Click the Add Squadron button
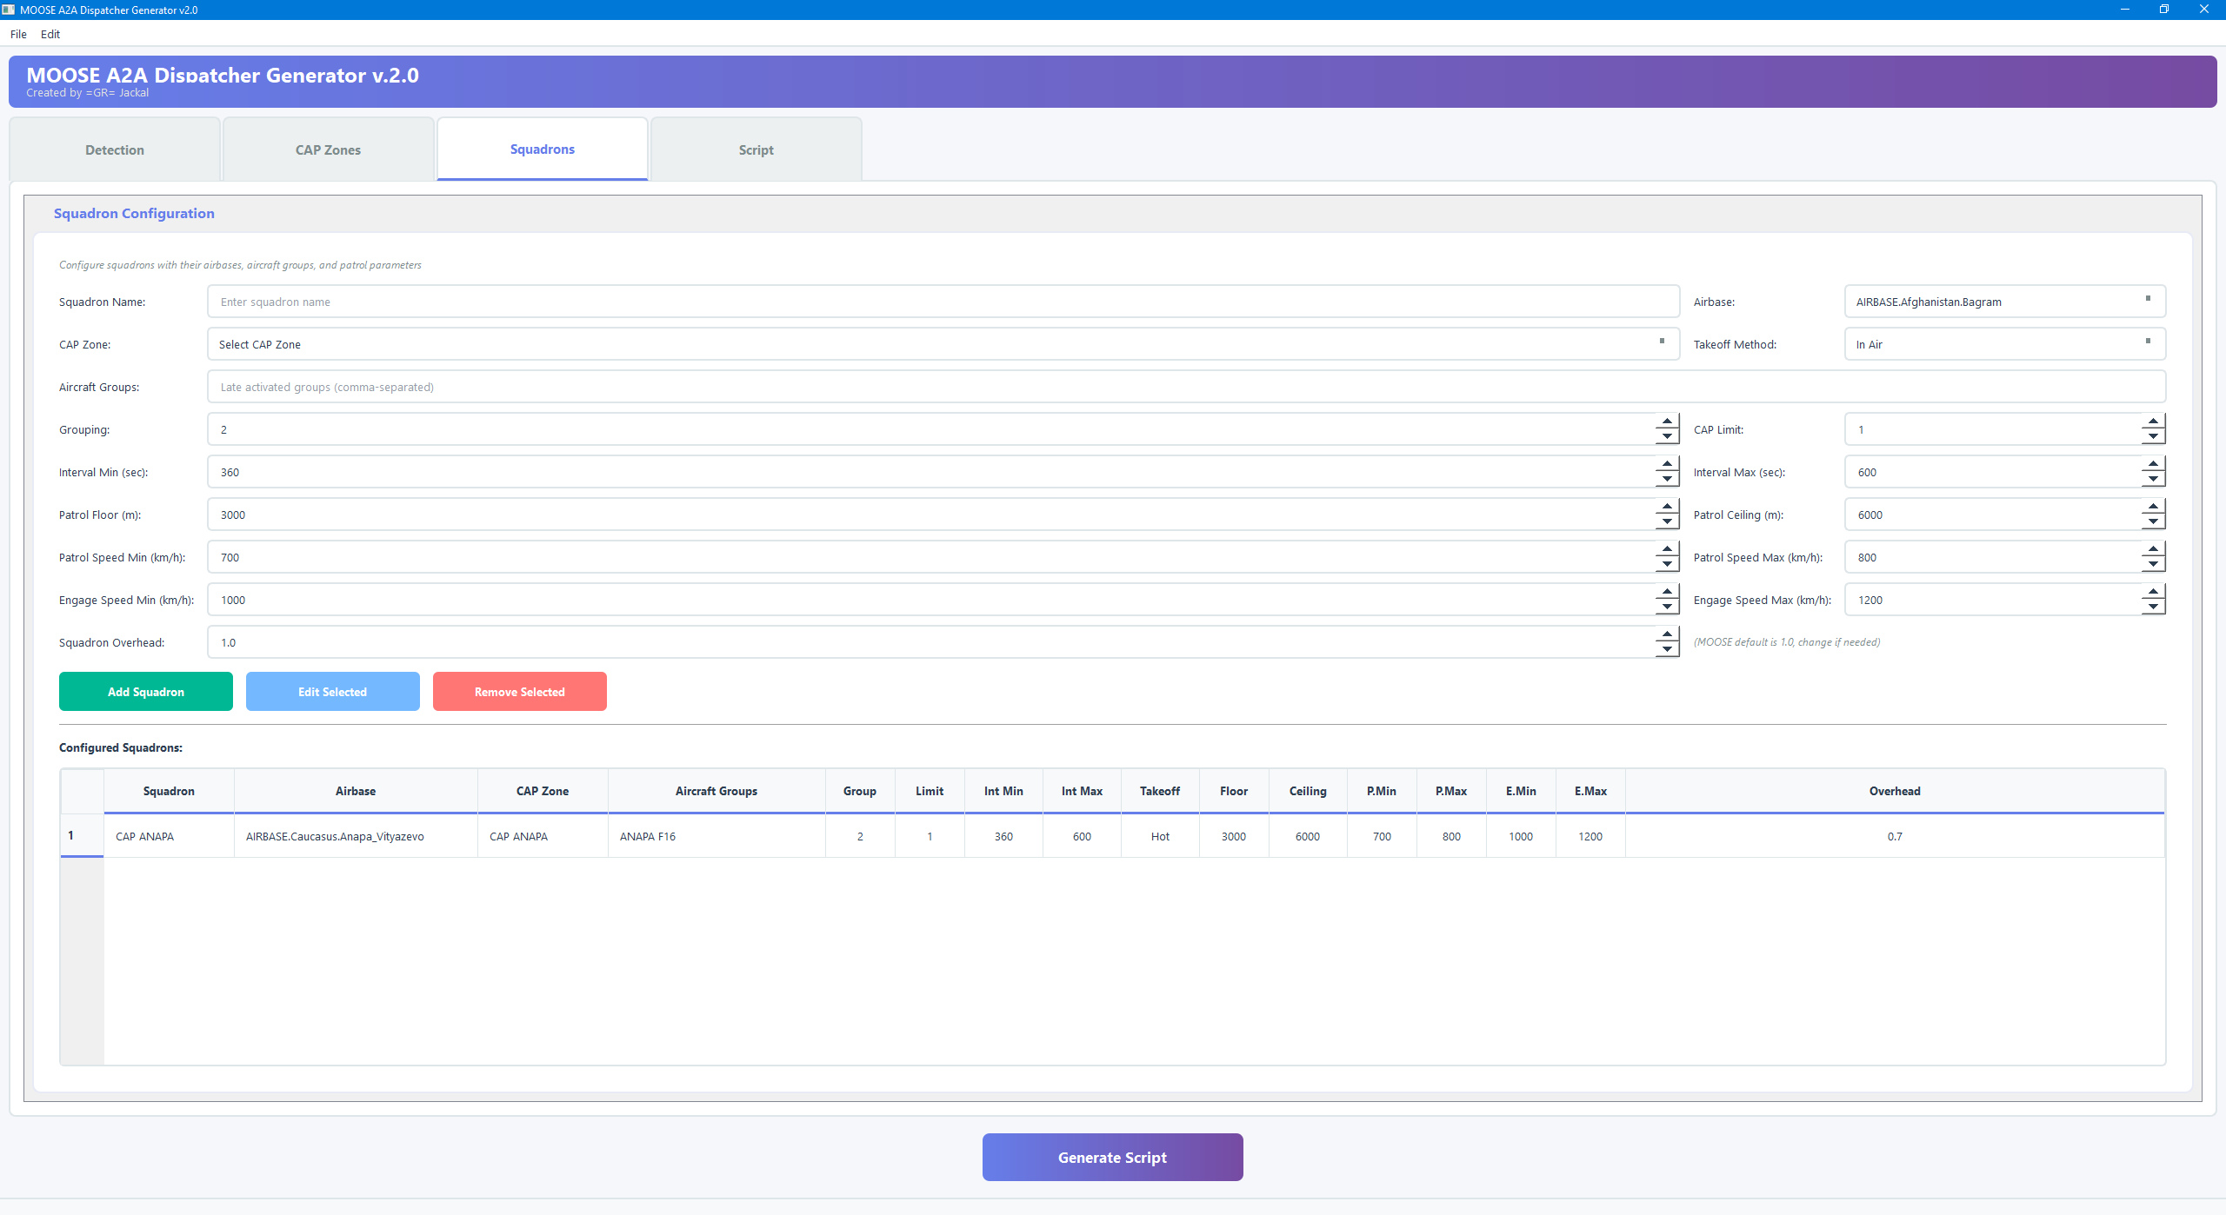Image resolution: width=2226 pixels, height=1215 pixels. click(x=145, y=691)
